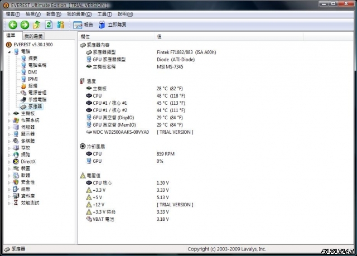
Task: Open the 說明(H) menu
Action: [x=125, y=15]
